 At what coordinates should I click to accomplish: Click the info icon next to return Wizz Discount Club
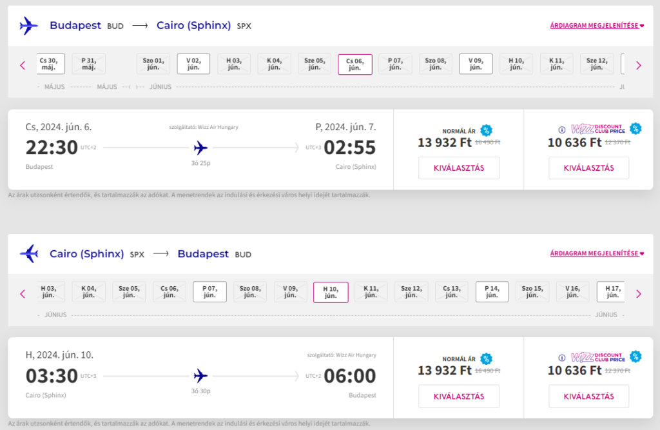point(561,358)
